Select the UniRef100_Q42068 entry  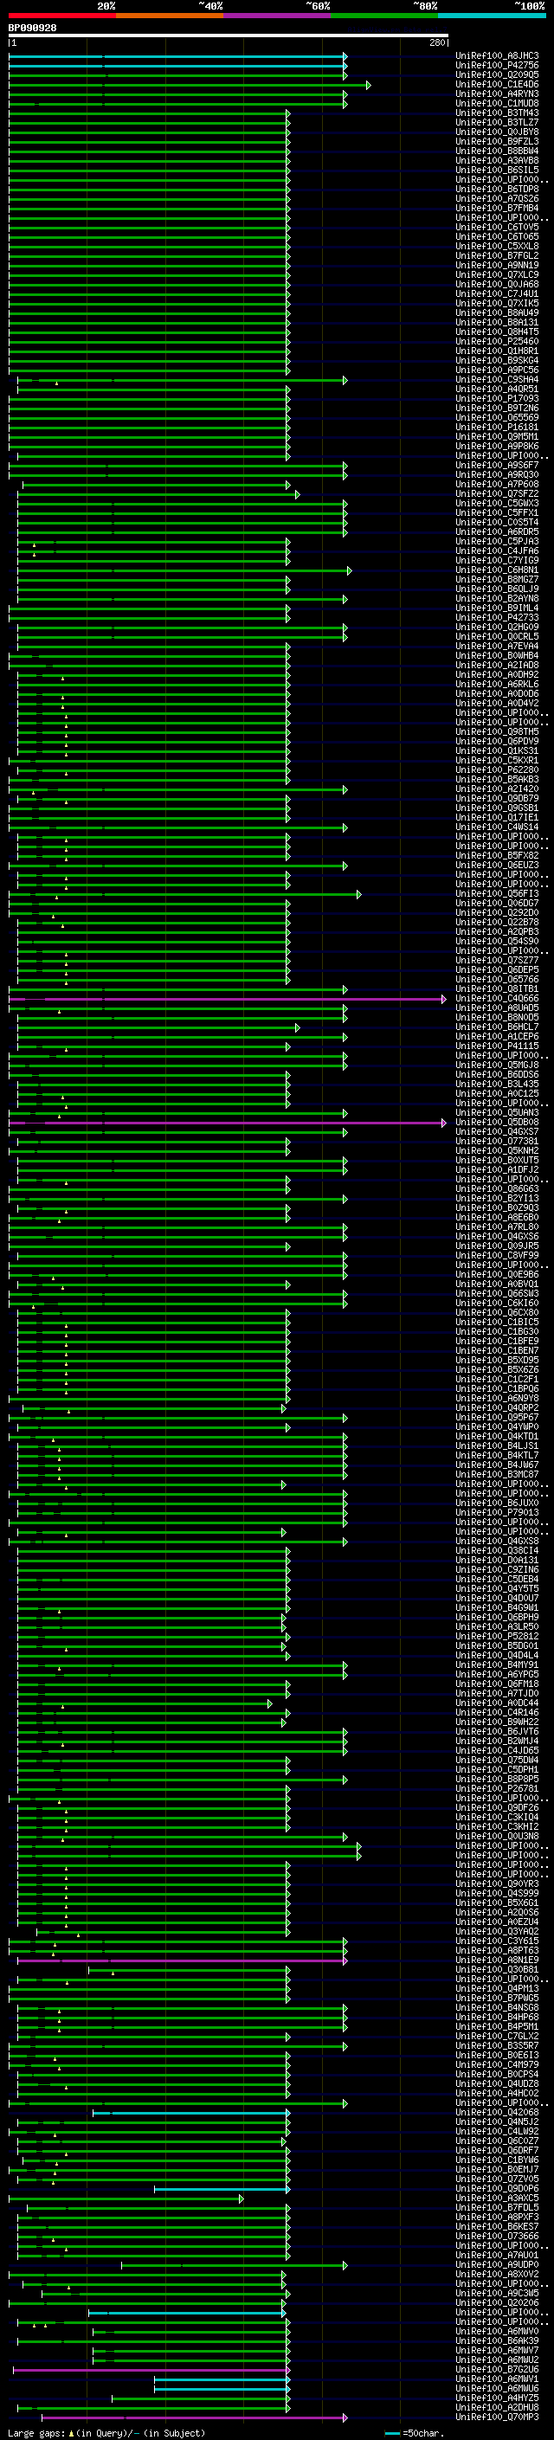coord(497,2113)
